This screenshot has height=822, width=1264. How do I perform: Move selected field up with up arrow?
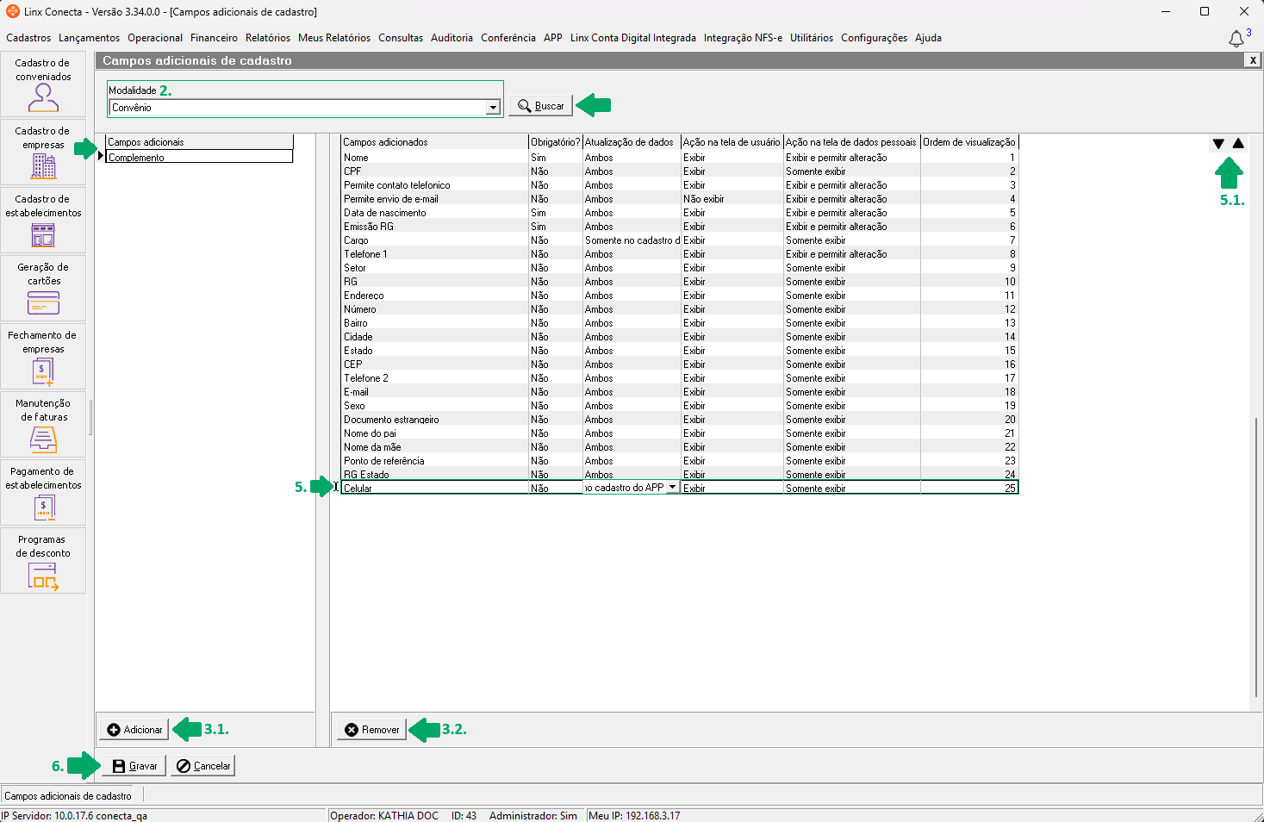click(x=1238, y=144)
